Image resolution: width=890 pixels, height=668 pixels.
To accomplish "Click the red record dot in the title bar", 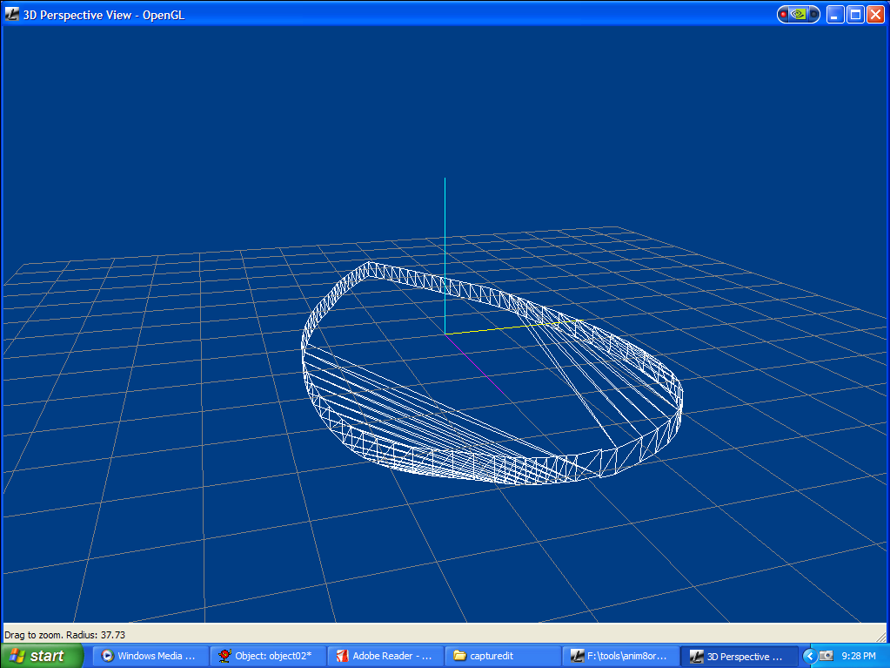I will 783,14.
